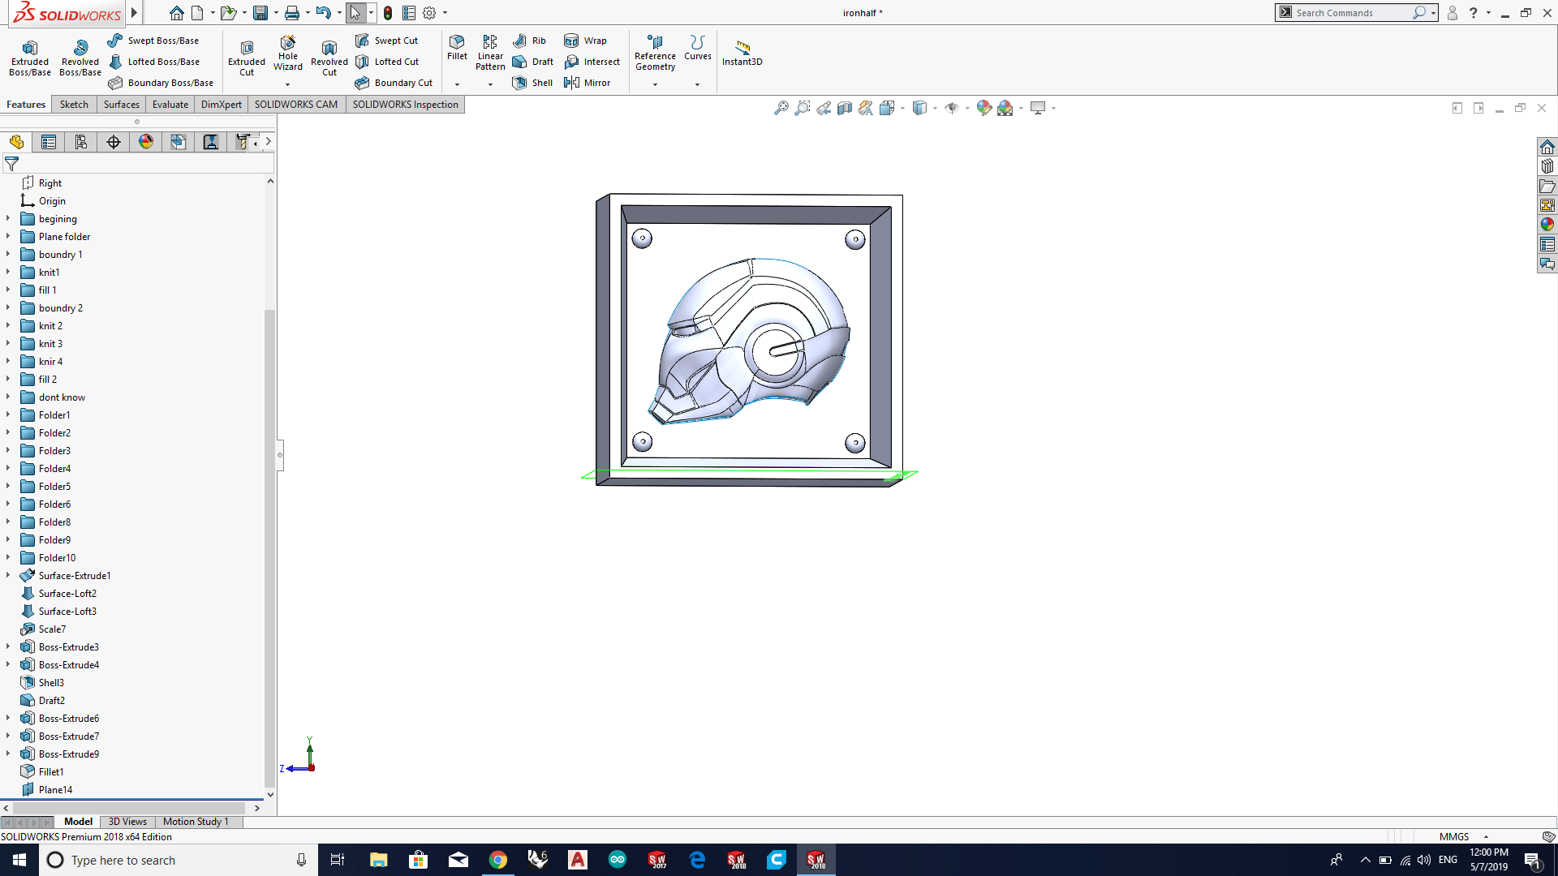Open Google Chrome from the taskbar
This screenshot has width=1558, height=876.
[x=498, y=860]
